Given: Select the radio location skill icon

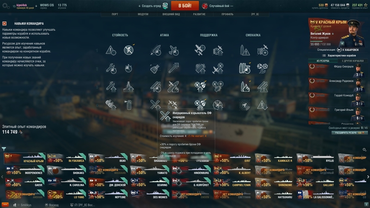Looking at the screenshot, I should click(x=245, y=105).
